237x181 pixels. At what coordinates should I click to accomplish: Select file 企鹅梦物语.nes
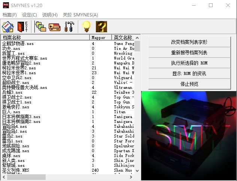(x=18, y=43)
